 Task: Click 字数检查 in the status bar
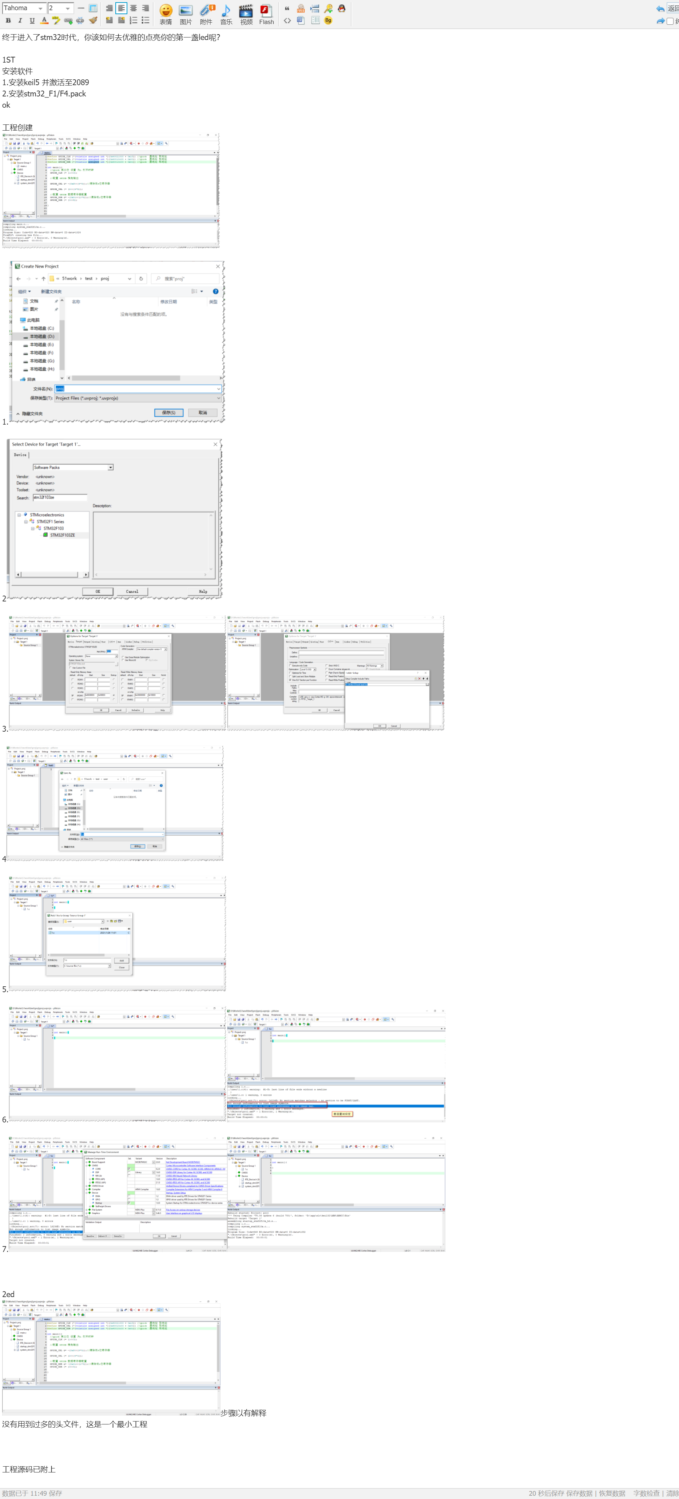tap(646, 1492)
